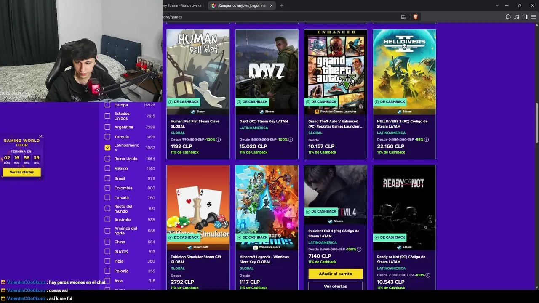Check the RU/CIS region filter
The image size is (539, 303).
(x=107, y=252)
